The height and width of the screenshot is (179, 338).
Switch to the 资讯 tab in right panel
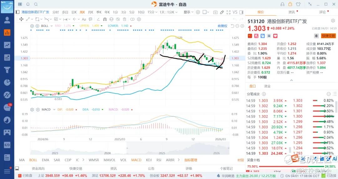[291, 12]
